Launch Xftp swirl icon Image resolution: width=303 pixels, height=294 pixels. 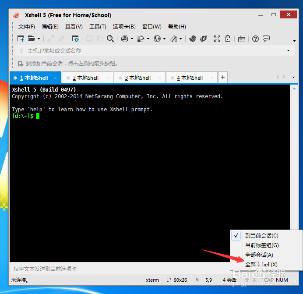click(x=193, y=39)
